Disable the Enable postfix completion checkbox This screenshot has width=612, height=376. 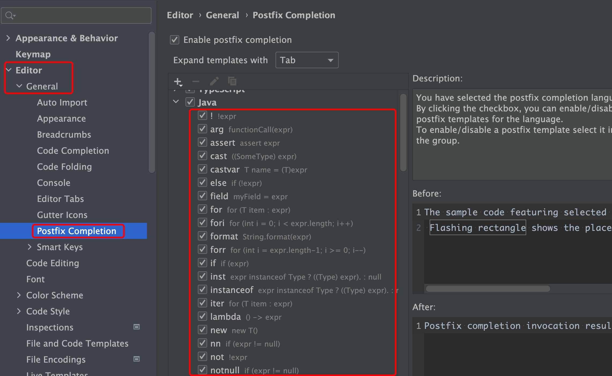click(175, 40)
